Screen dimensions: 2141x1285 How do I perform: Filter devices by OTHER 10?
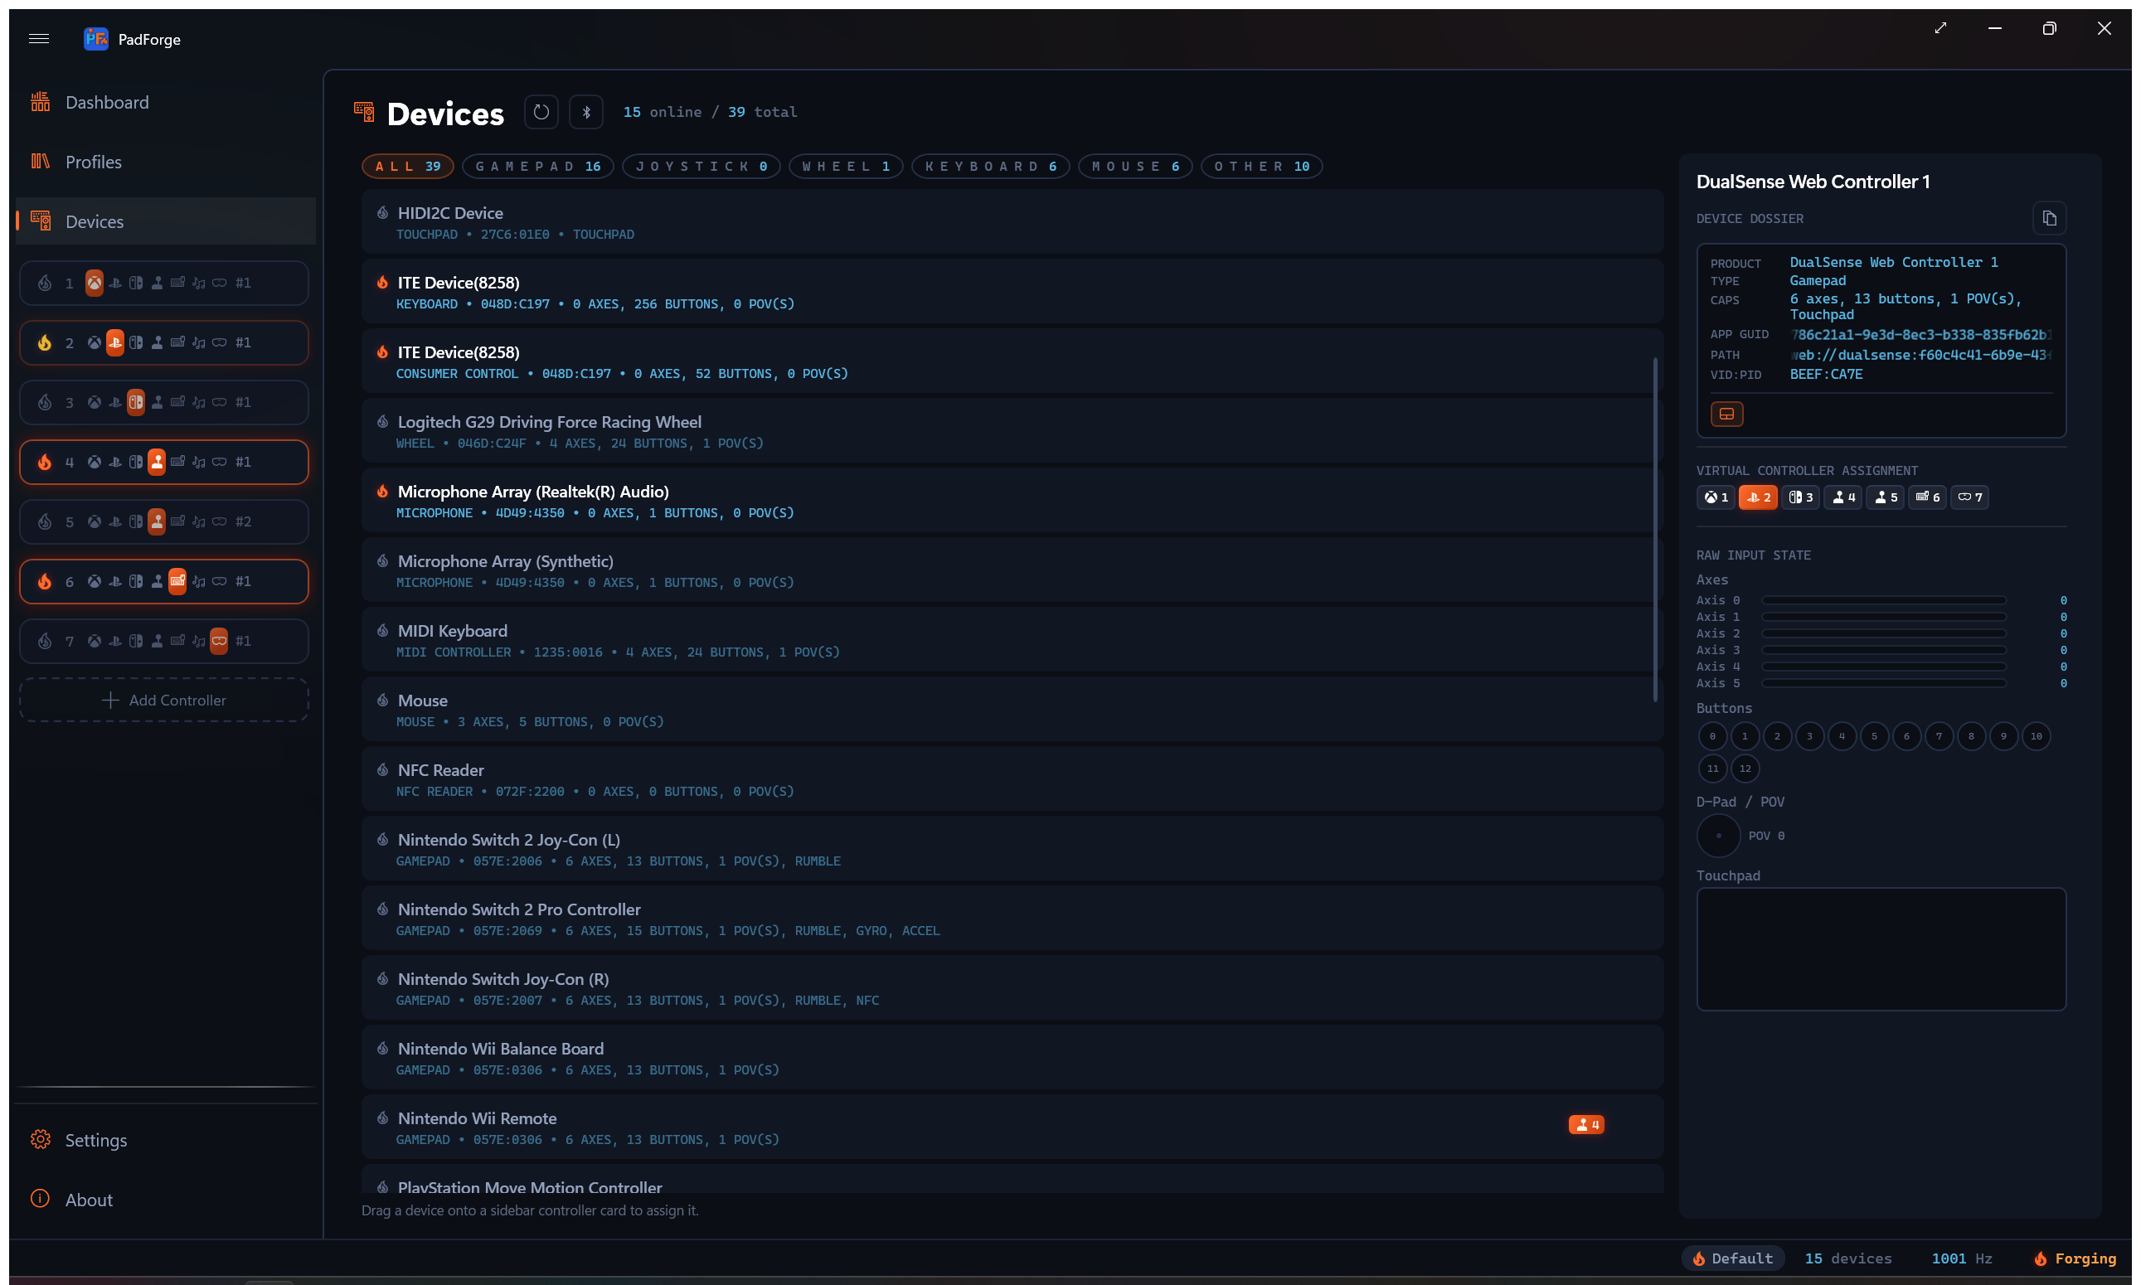pos(1262,165)
